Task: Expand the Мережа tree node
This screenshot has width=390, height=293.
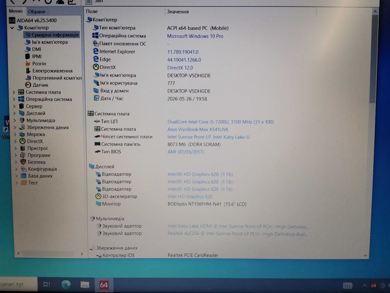Action: (x=15, y=134)
